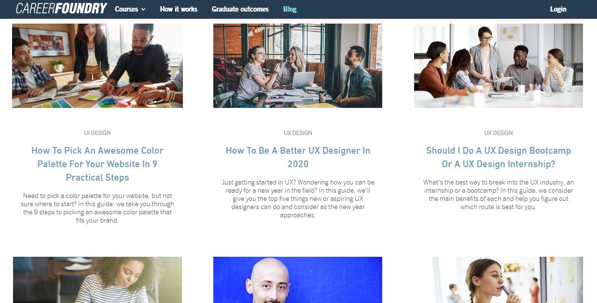Click the Login link
Image resolution: width=597 pixels, height=303 pixels.
[x=558, y=9]
